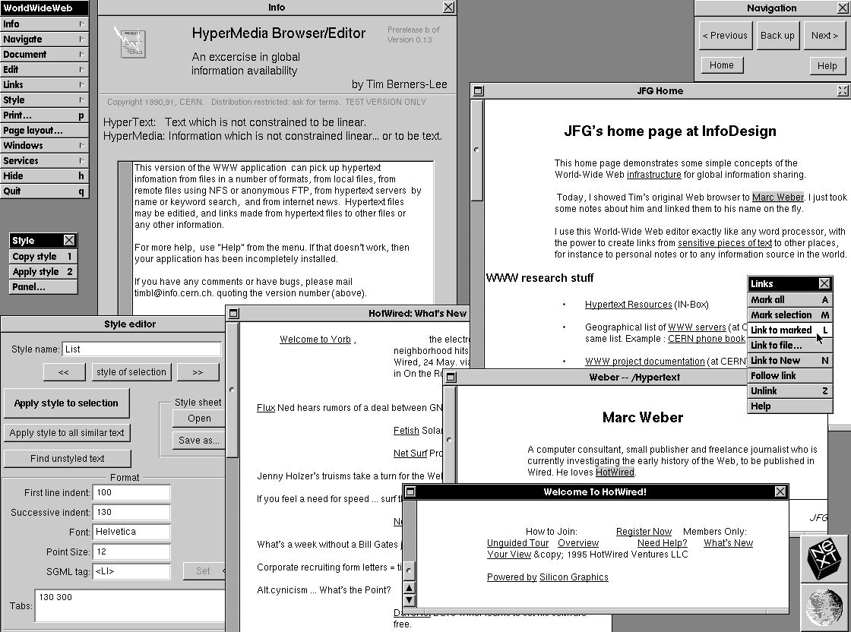Choose Apply style in Style menu

point(43,271)
